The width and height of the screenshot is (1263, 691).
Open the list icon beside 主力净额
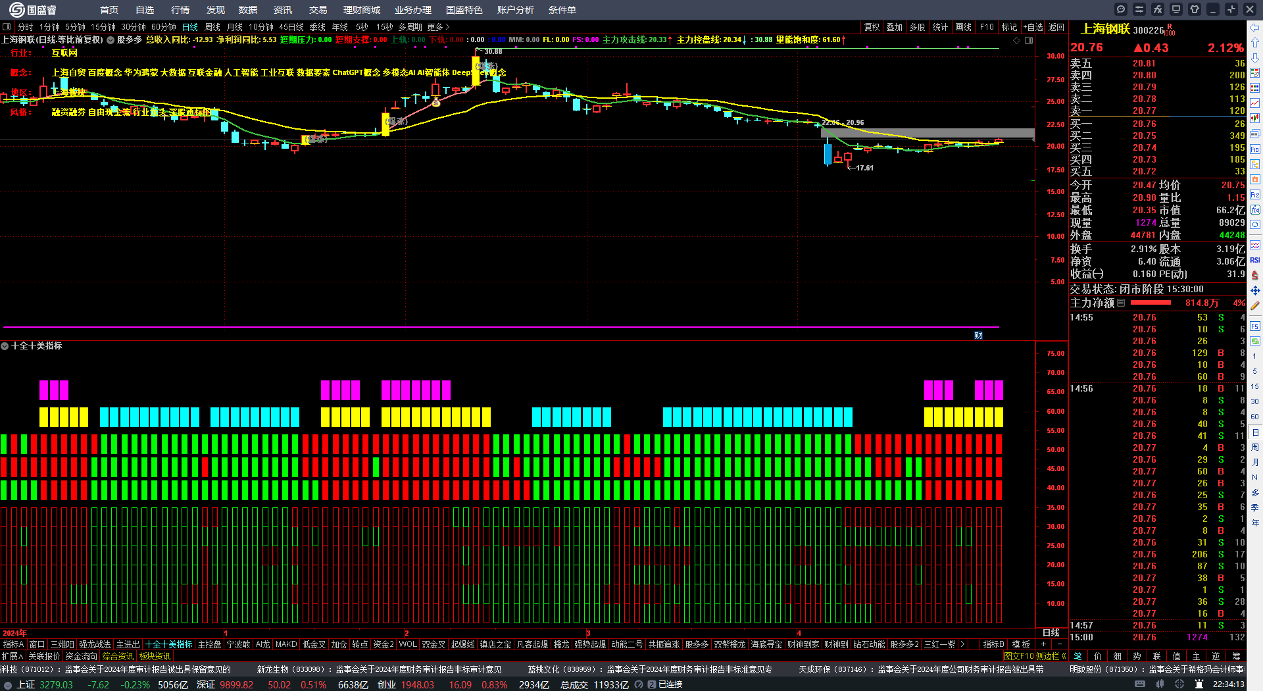(x=1121, y=303)
